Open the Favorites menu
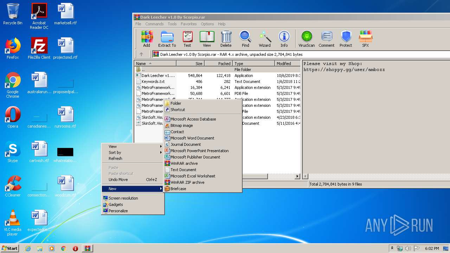 [x=189, y=24]
